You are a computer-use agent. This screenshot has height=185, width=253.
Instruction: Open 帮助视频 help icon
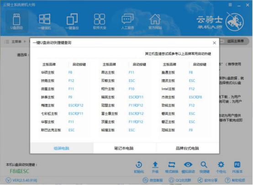[235, 180]
